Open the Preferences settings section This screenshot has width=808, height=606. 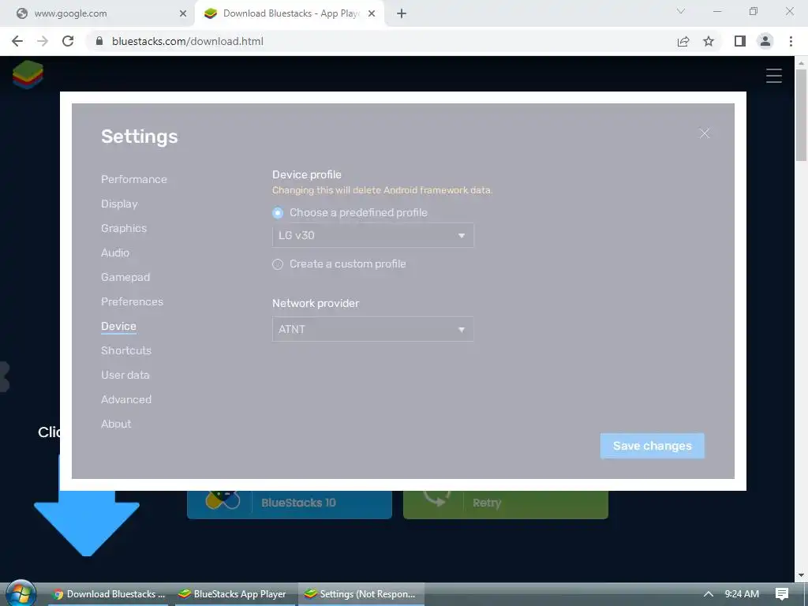132,301
